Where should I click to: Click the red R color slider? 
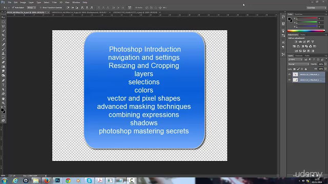click(307, 18)
